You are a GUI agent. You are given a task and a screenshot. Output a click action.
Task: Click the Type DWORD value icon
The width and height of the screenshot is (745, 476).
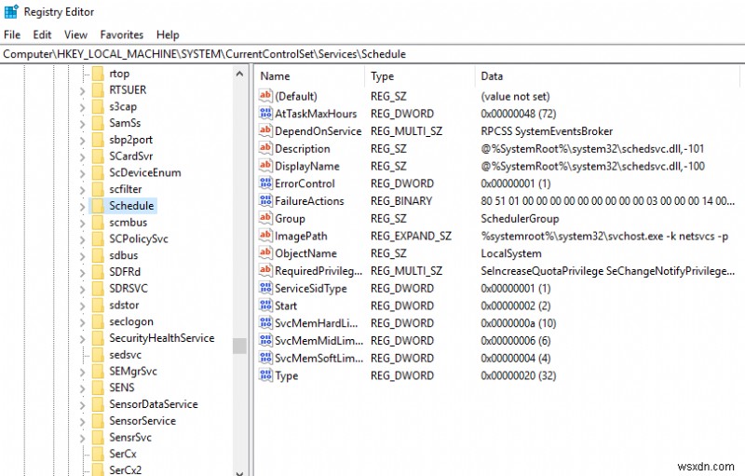coord(265,375)
